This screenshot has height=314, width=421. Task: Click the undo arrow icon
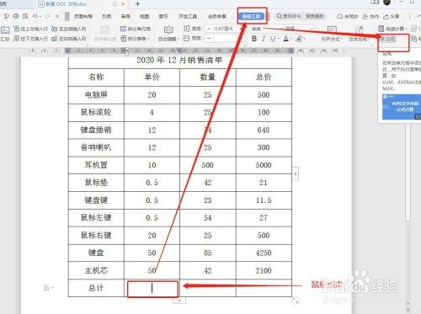coord(35,16)
